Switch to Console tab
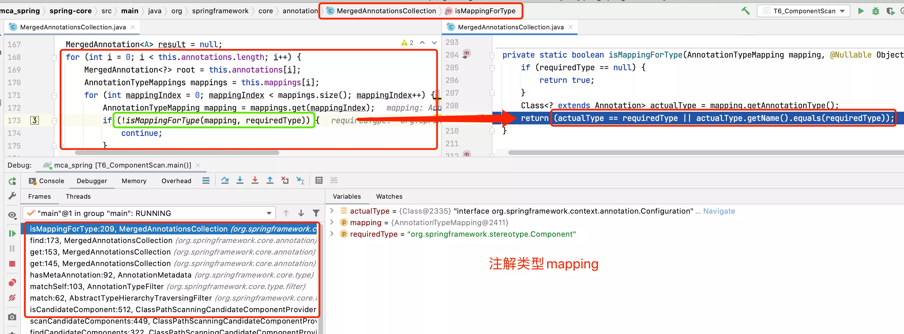 point(47,181)
